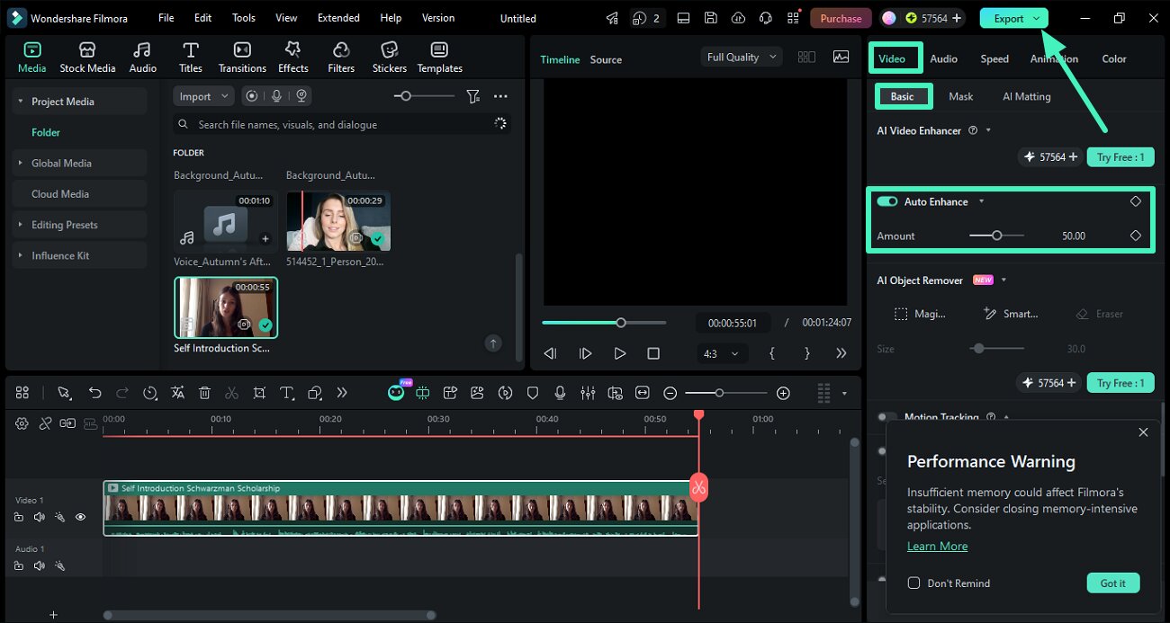Select the Self Introduction video thumbnail
The width and height of the screenshot is (1170, 623).
point(226,307)
